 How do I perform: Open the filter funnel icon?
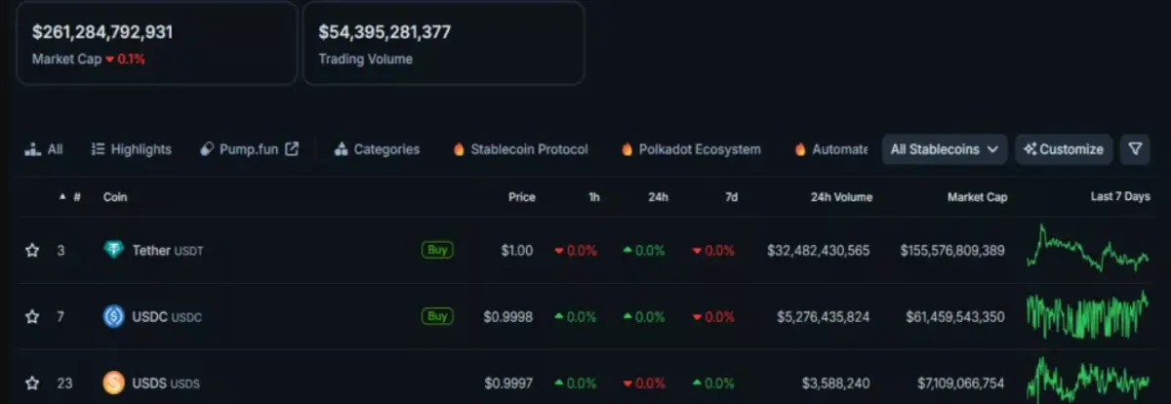[x=1135, y=149]
